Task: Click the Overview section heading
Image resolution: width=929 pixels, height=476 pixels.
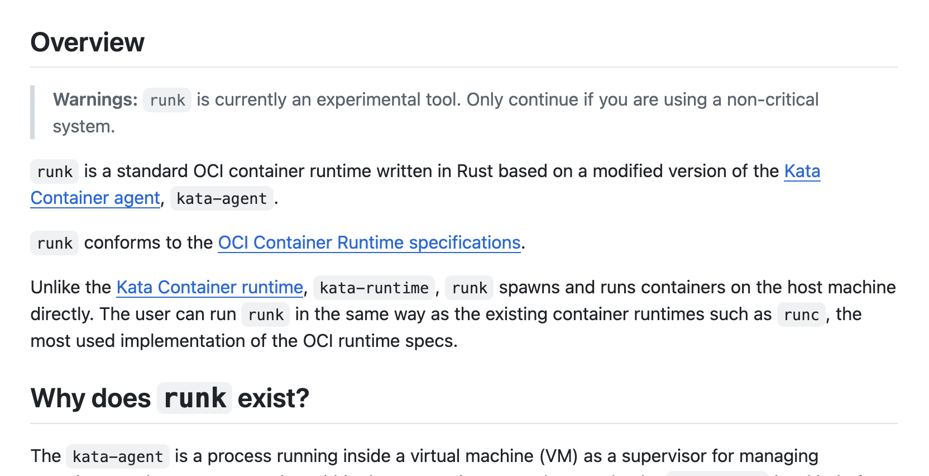Action: tap(88, 43)
